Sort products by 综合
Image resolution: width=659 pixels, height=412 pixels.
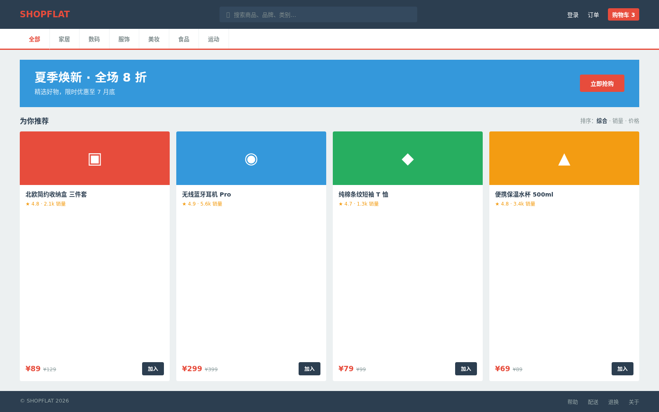[602, 121]
